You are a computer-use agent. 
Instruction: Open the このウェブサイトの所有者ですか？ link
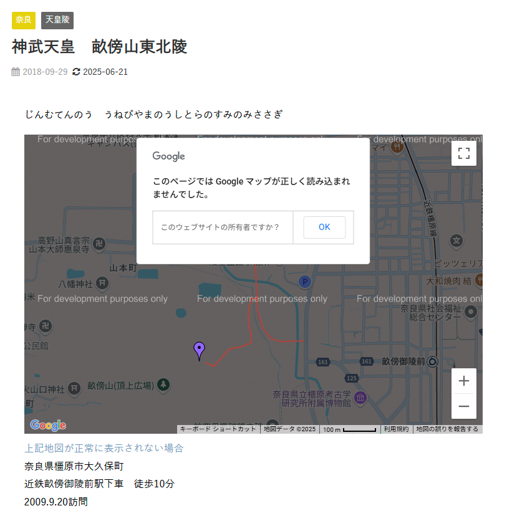click(x=220, y=227)
